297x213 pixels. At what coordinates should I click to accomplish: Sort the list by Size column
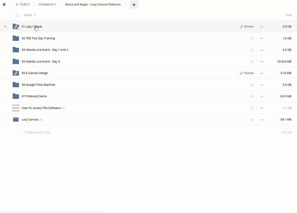(288, 15)
